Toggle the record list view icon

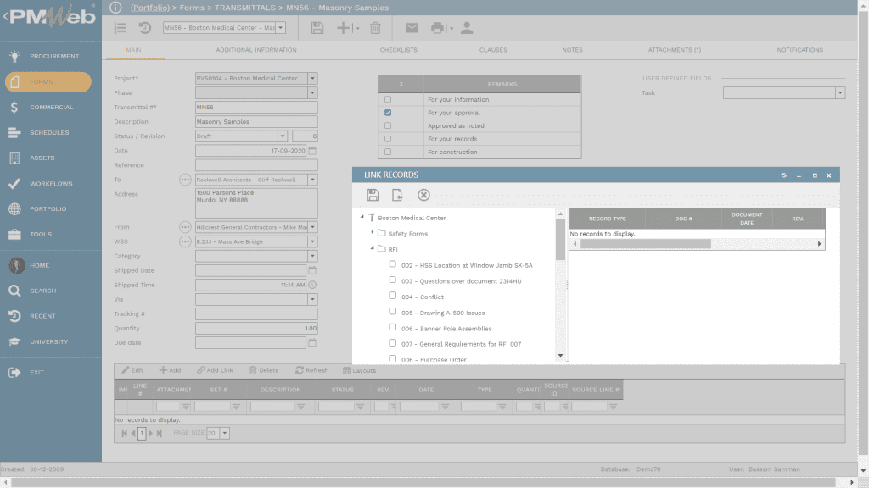click(121, 28)
